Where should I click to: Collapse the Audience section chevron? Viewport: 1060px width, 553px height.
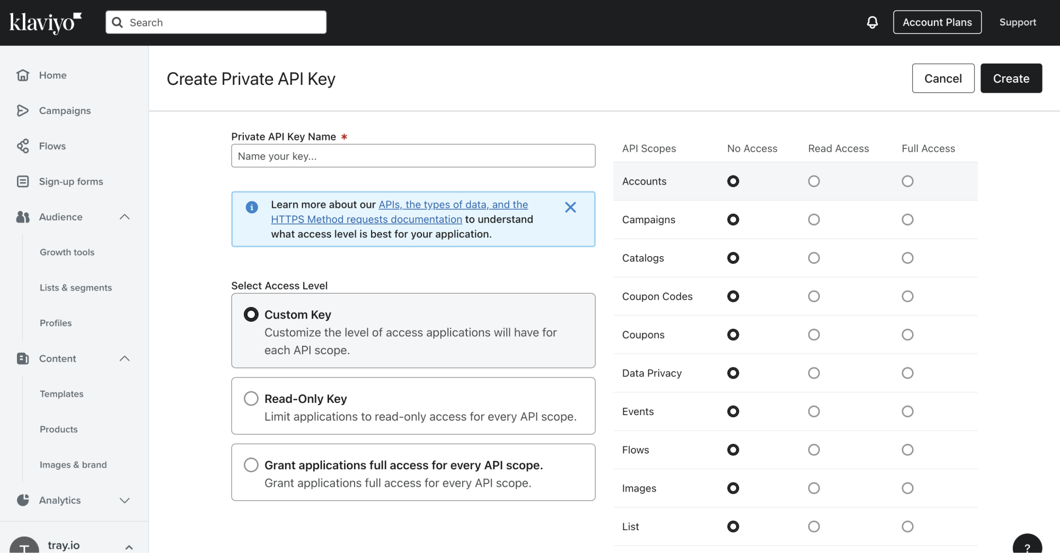pos(125,217)
